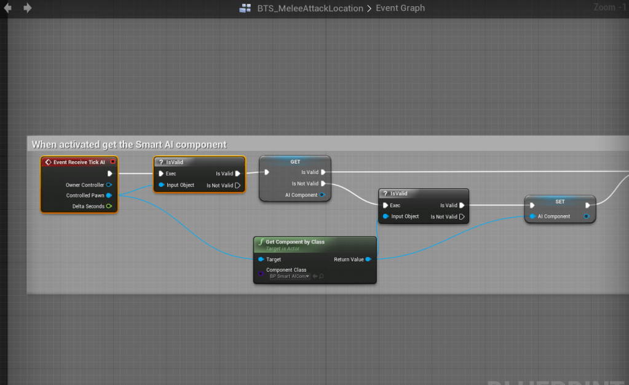Image resolution: width=629 pixels, height=385 pixels.
Task: Click the blueprint icon beside BTS_MeleeAttackLocation
Action: pos(245,8)
